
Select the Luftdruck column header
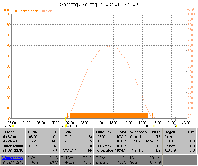pyautogui.click(x=104, y=132)
